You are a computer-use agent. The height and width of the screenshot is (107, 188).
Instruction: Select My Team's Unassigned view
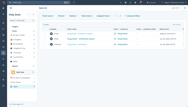tap(22, 78)
